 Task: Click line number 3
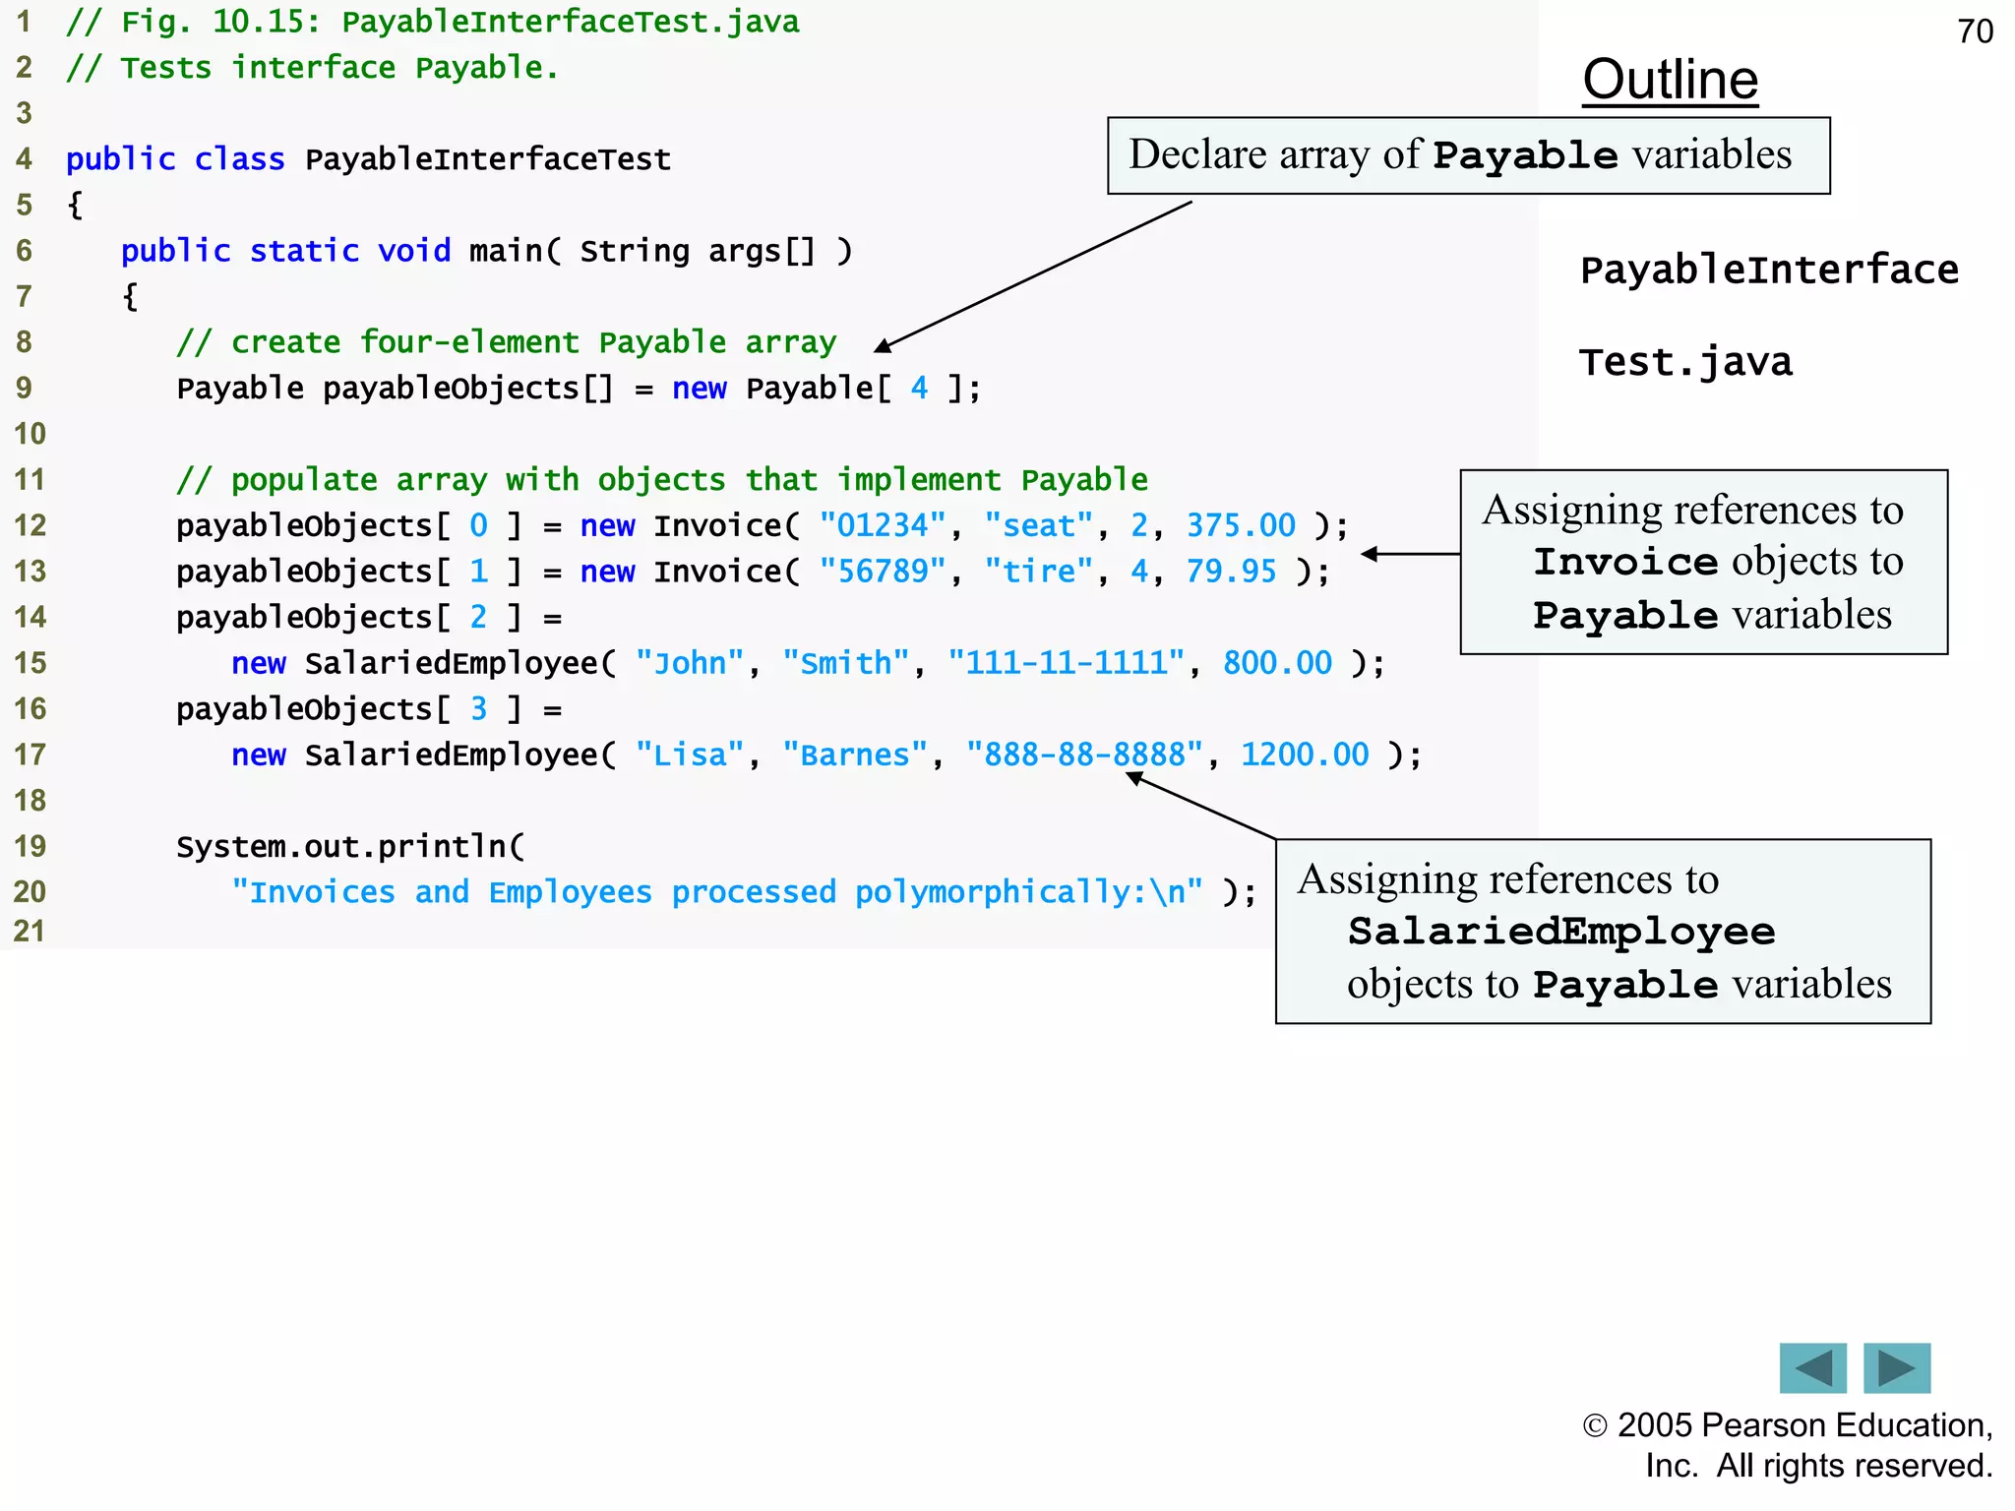(x=25, y=113)
